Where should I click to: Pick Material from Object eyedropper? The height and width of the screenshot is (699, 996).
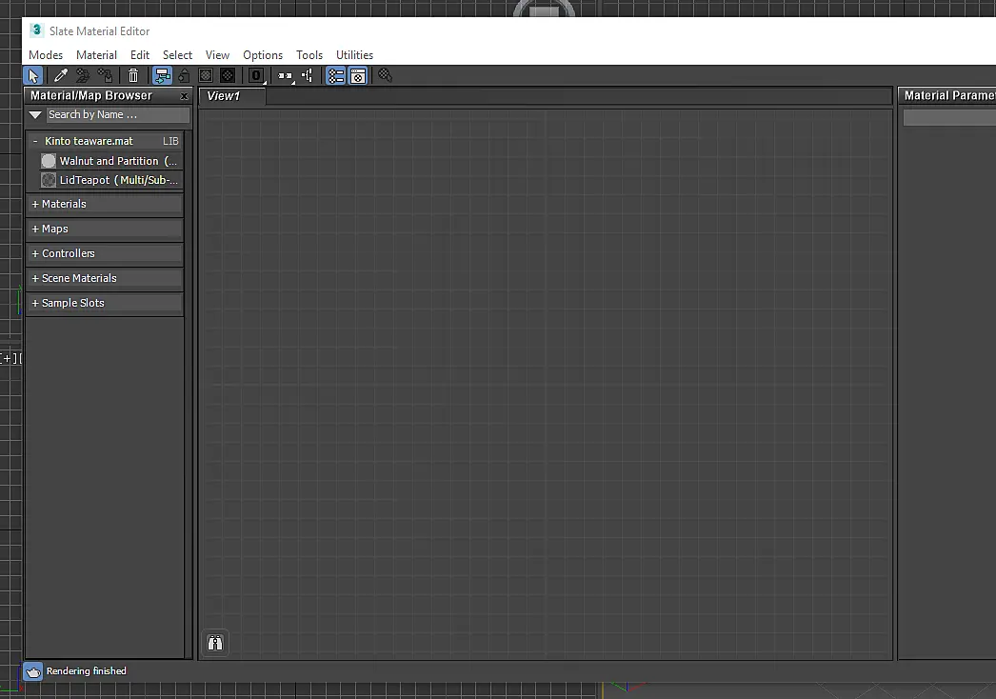60,75
